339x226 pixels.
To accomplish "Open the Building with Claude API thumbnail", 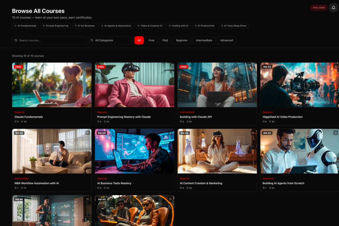I will (217, 85).
